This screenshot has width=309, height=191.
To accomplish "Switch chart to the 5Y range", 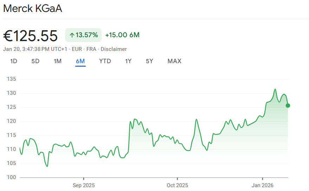I will [149, 61].
